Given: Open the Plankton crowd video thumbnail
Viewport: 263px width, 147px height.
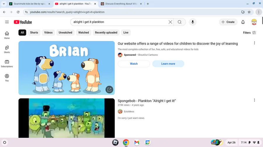Looking at the screenshot, I should 67,118.
